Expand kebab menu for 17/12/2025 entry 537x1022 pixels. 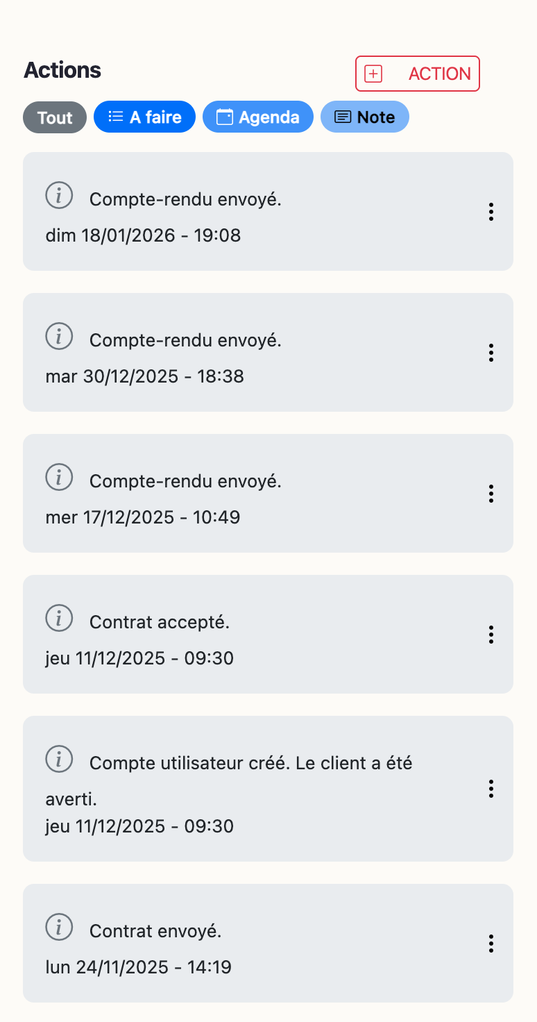click(x=491, y=494)
